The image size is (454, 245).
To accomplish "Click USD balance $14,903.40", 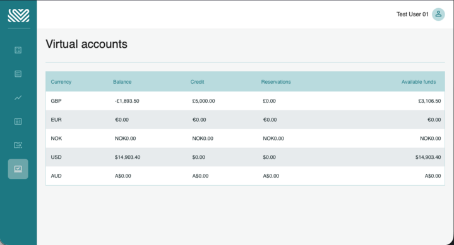I will click(128, 157).
